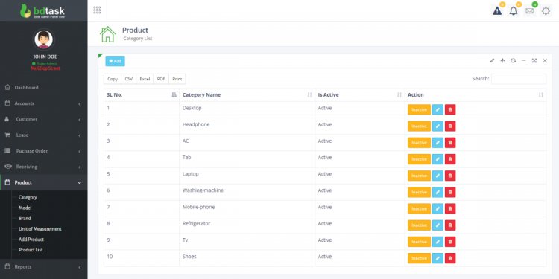
Task: Set Tab category to Inactive
Action: pyautogui.click(x=419, y=159)
